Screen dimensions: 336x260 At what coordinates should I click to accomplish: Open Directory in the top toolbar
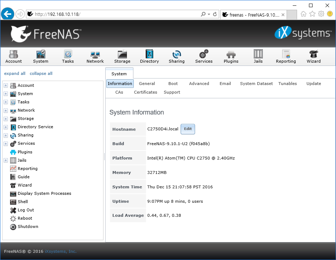point(149,57)
